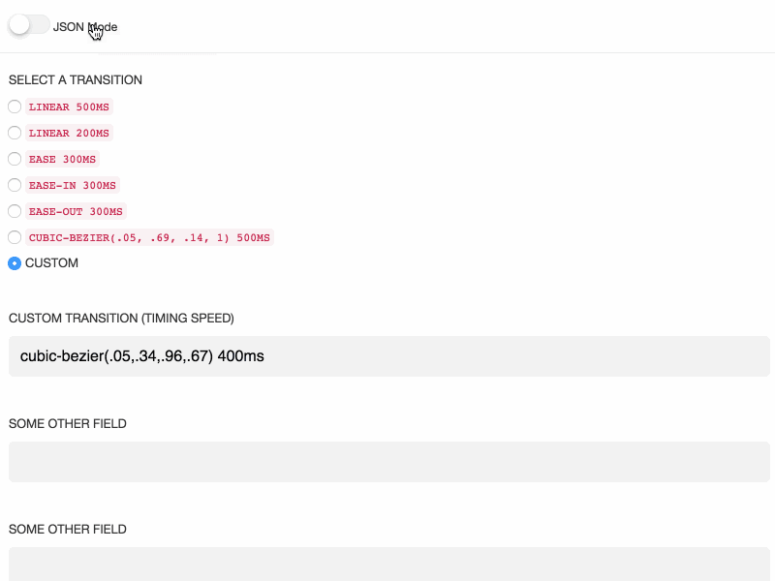775x581 pixels.
Task: Click the custom transition timing speed input
Action: coord(387,355)
